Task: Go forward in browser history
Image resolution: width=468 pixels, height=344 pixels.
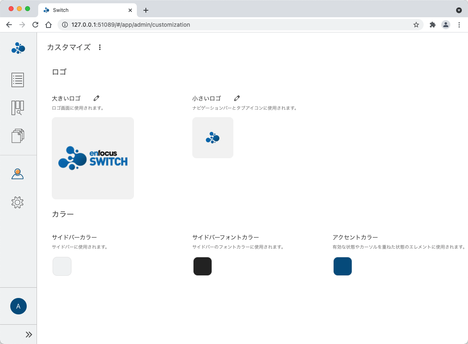Action: click(x=22, y=25)
